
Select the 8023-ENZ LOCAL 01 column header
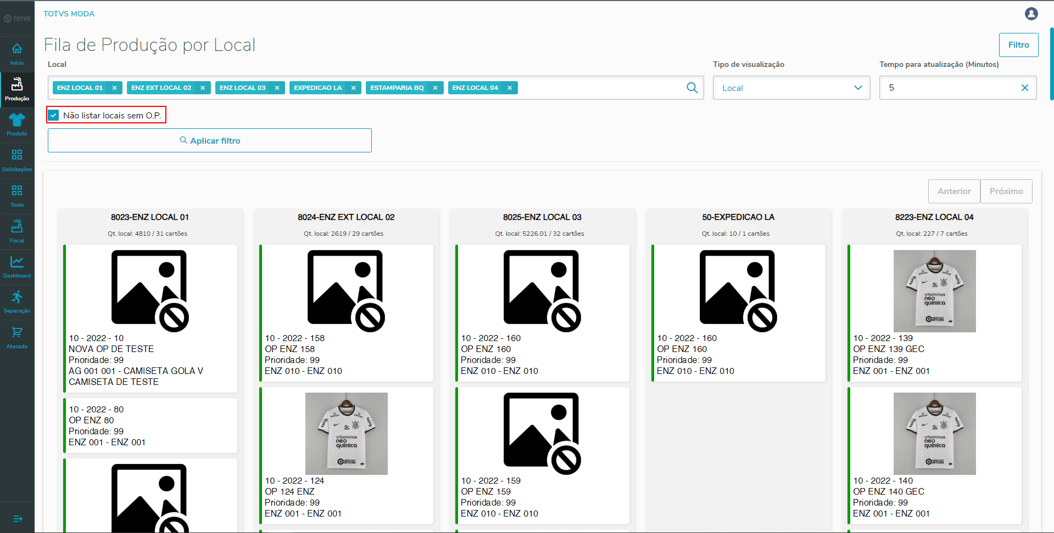(x=150, y=217)
